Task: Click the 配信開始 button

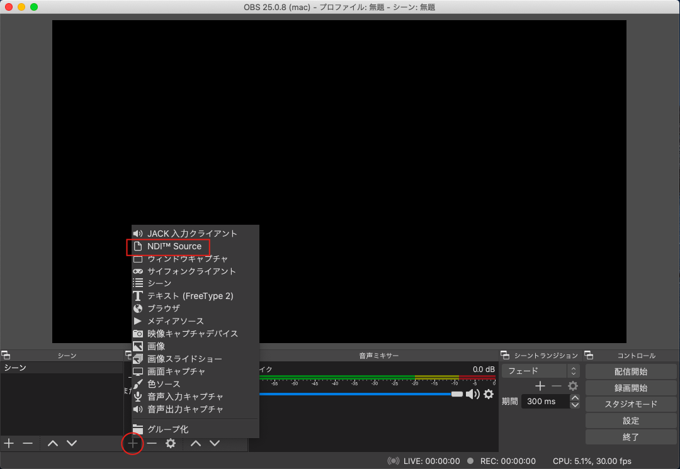Action: coord(631,372)
